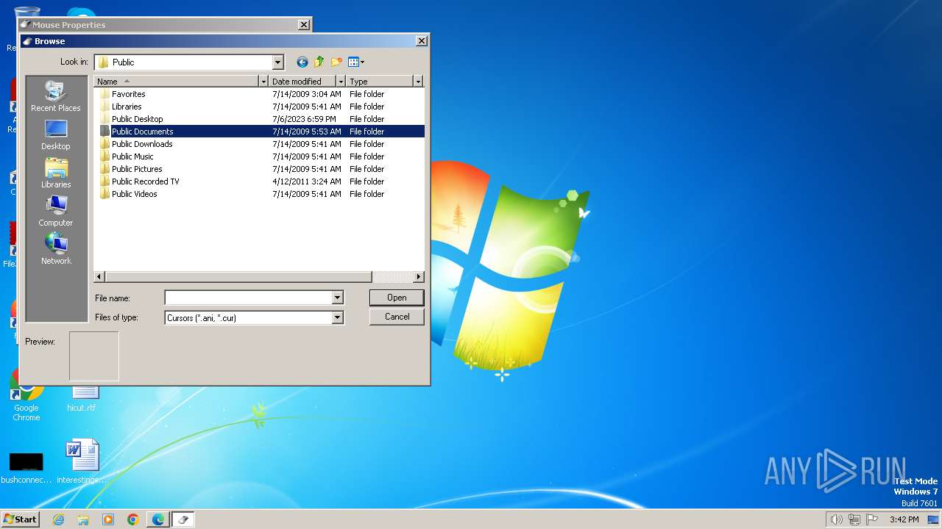Image resolution: width=942 pixels, height=529 pixels.
Task: Expand the File name dropdown arrow
Action: click(337, 298)
